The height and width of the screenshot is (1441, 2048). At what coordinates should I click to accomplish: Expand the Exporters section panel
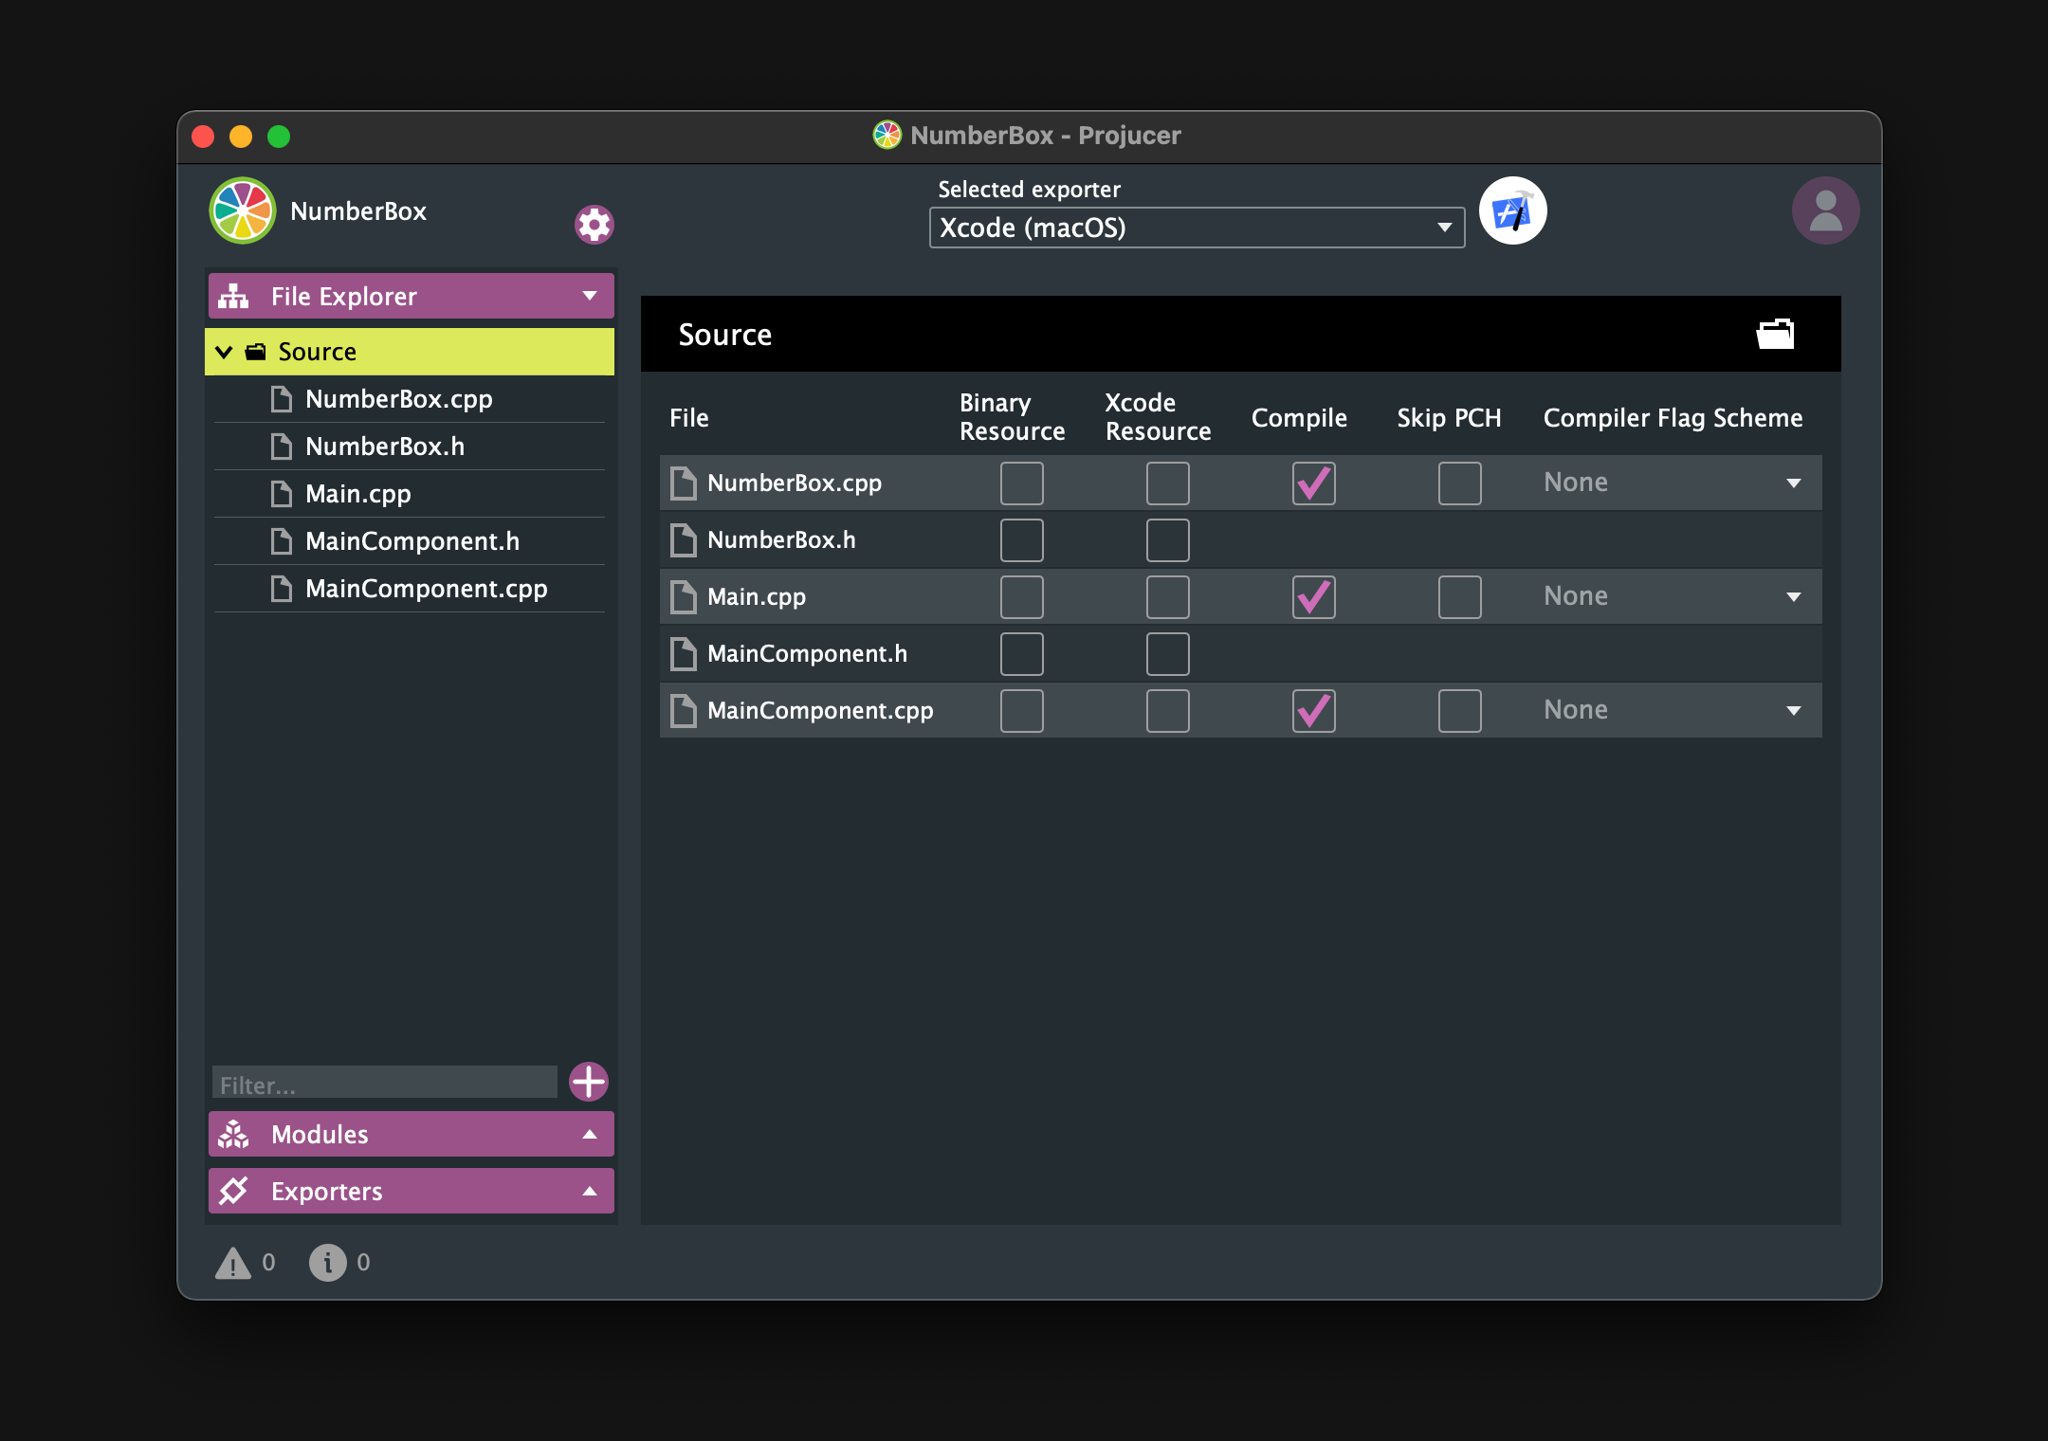click(x=411, y=1190)
